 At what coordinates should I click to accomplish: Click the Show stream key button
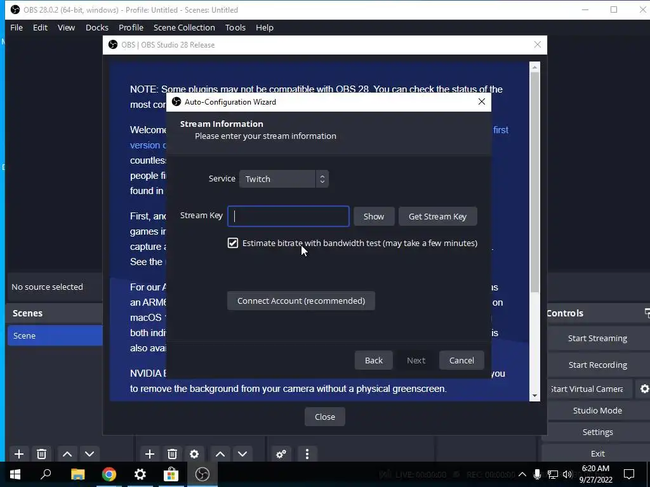pyautogui.click(x=374, y=217)
